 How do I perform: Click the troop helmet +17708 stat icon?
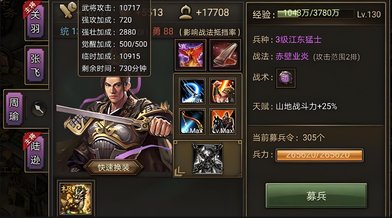(x=186, y=13)
